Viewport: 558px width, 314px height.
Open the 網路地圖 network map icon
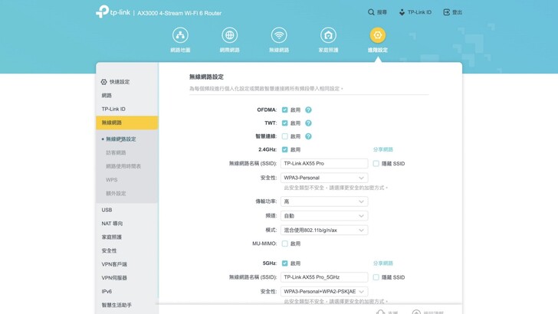point(180,35)
